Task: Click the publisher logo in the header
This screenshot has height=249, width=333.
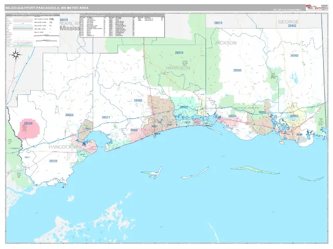Action: coord(313,7)
